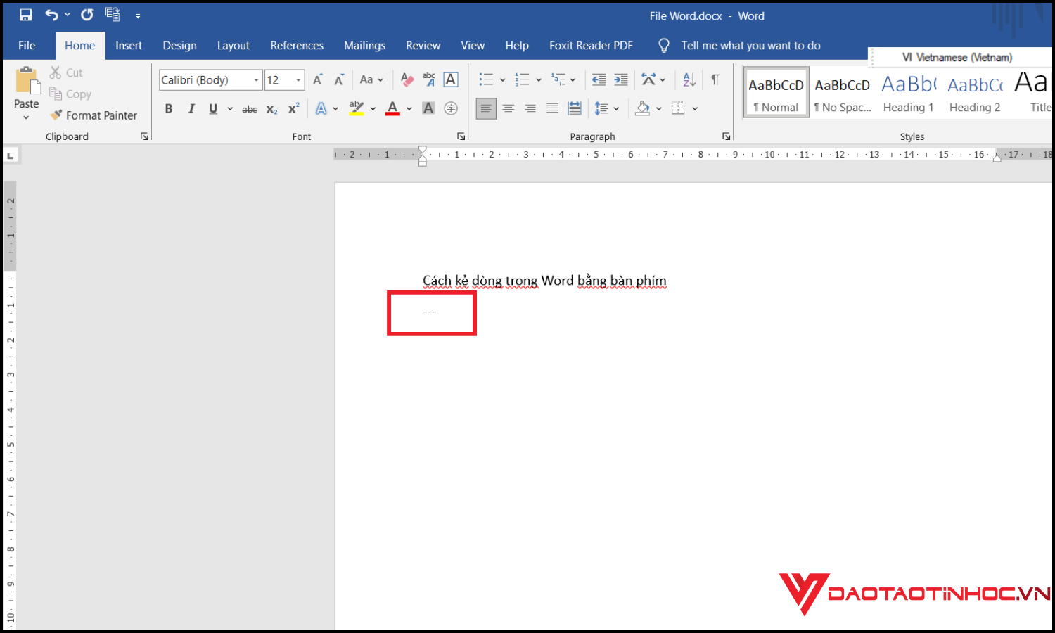1055x633 pixels.
Task: Toggle Show/Hide paragraph marks
Action: click(x=715, y=79)
